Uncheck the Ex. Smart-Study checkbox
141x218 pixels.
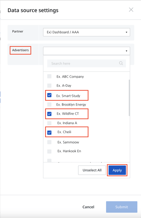(49, 95)
